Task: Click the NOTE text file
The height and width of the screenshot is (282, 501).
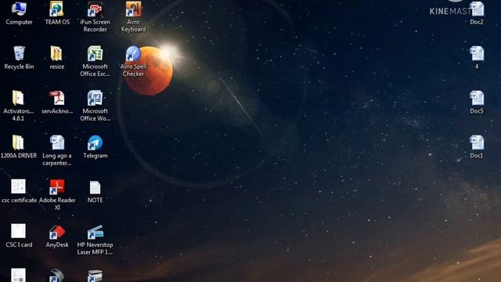Action: [95, 191]
